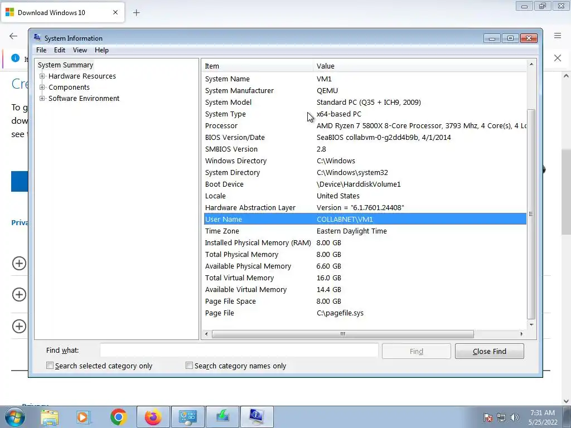Click System Information title bar icon

[x=37, y=37]
